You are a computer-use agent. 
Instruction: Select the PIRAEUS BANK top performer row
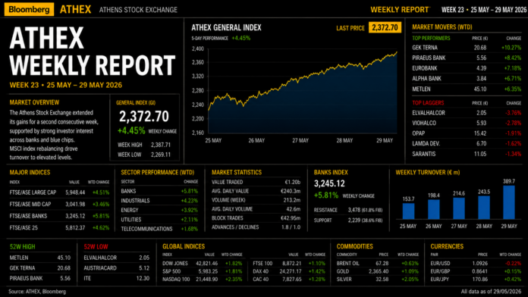coord(467,58)
